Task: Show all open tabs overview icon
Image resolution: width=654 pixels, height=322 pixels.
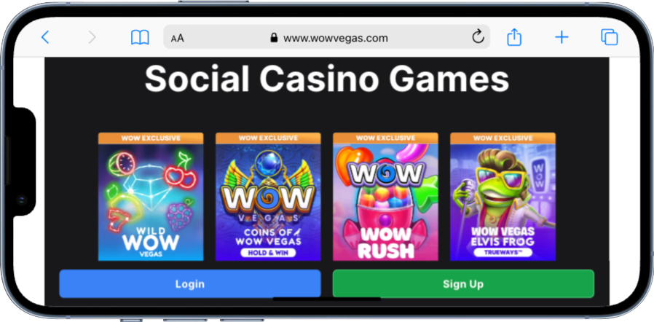Action: click(x=609, y=37)
